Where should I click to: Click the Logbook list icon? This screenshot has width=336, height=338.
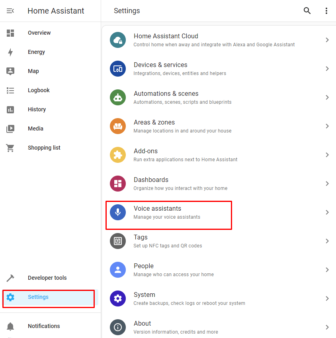click(10, 90)
